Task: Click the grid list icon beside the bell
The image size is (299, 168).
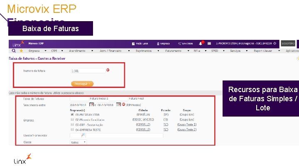Action: point(209,44)
